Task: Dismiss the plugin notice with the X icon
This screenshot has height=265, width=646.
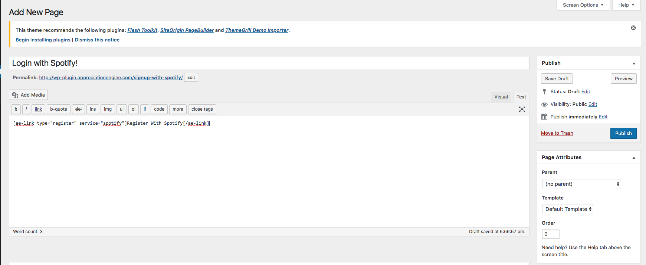Action: click(x=633, y=28)
